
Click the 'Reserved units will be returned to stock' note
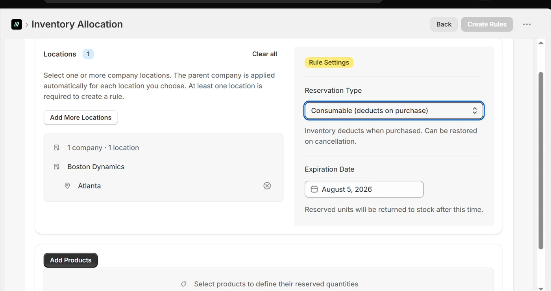click(394, 210)
